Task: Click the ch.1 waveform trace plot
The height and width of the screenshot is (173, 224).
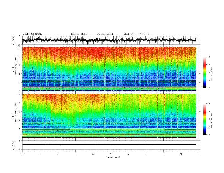Action: coord(109,40)
